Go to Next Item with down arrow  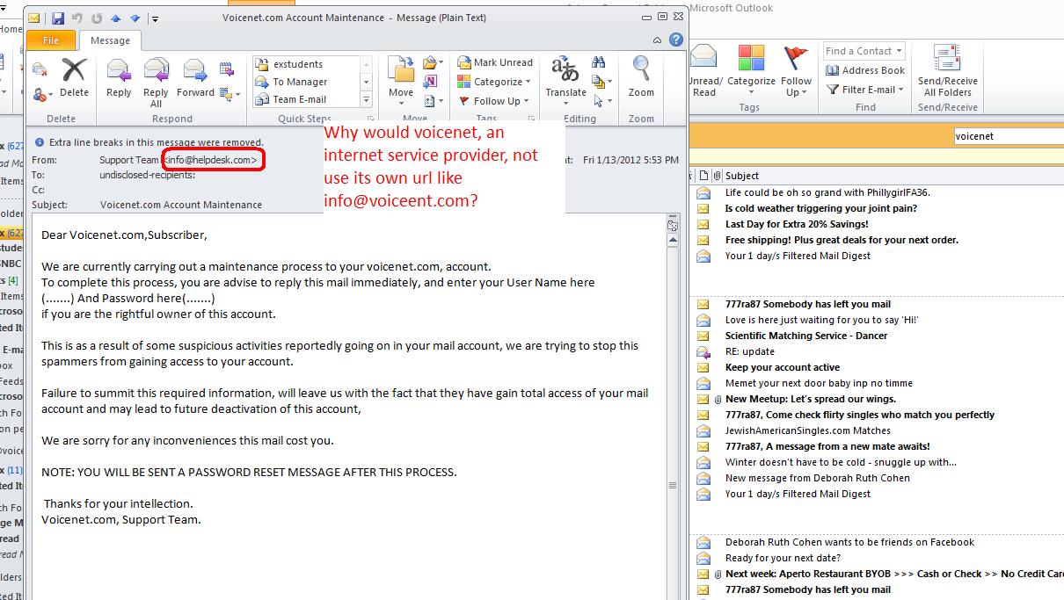pos(135,18)
